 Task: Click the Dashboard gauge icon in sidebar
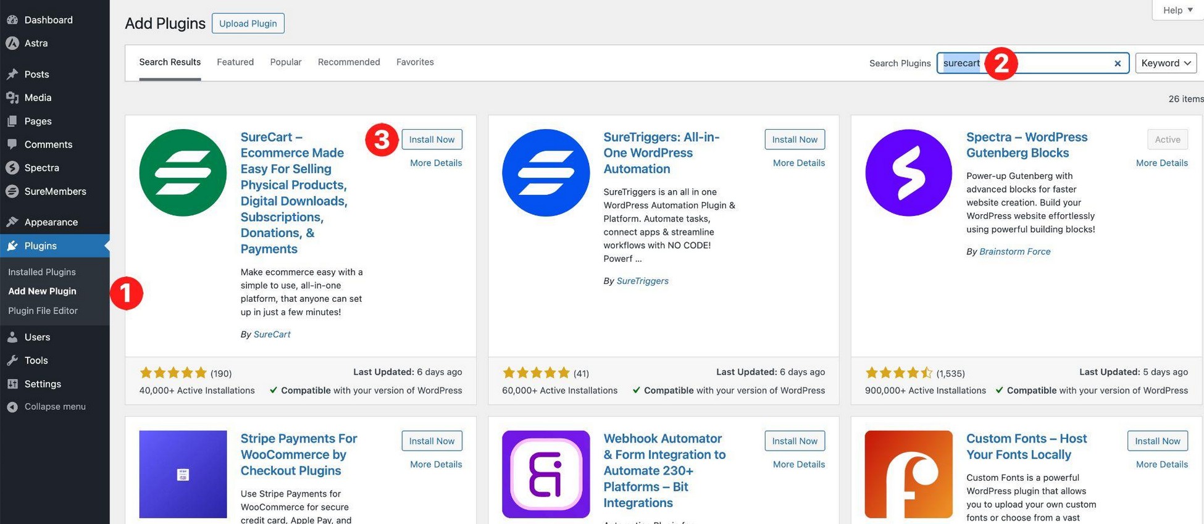click(12, 20)
